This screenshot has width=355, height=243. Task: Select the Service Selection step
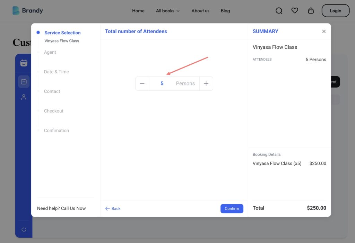click(x=62, y=33)
